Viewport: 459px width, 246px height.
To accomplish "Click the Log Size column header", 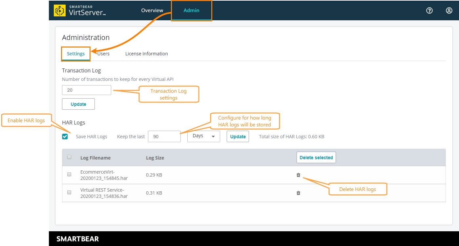I will click(155, 158).
